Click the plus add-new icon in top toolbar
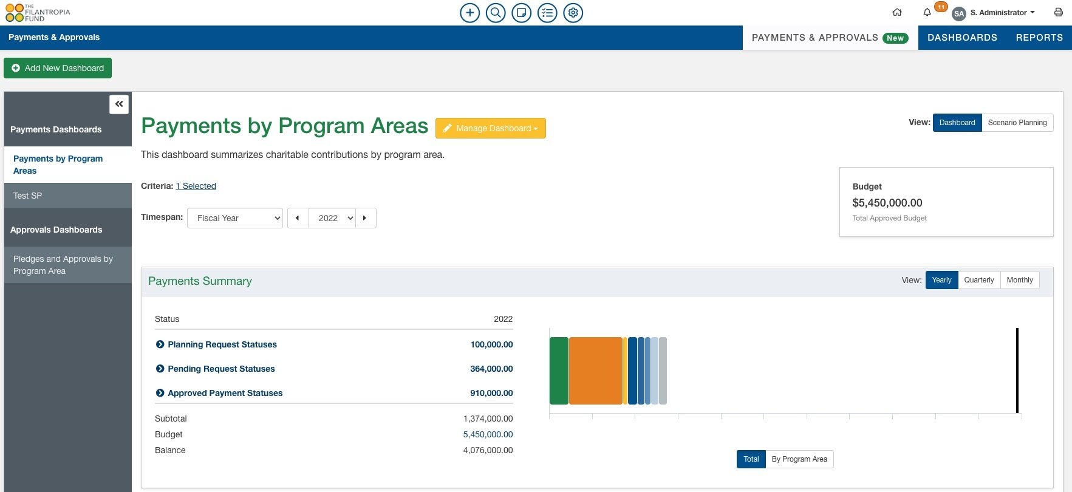1072x492 pixels. click(469, 13)
